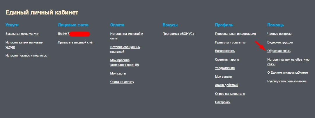Go to 'Безопасность' settings
Screen dimensions: 315x118
point(225,51)
